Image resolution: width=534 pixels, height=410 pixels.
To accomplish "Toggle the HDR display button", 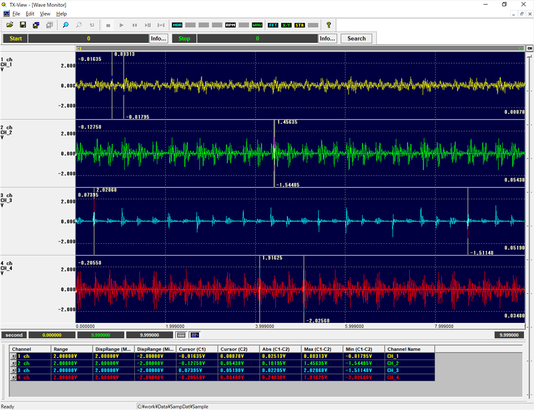I will (177, 25).
